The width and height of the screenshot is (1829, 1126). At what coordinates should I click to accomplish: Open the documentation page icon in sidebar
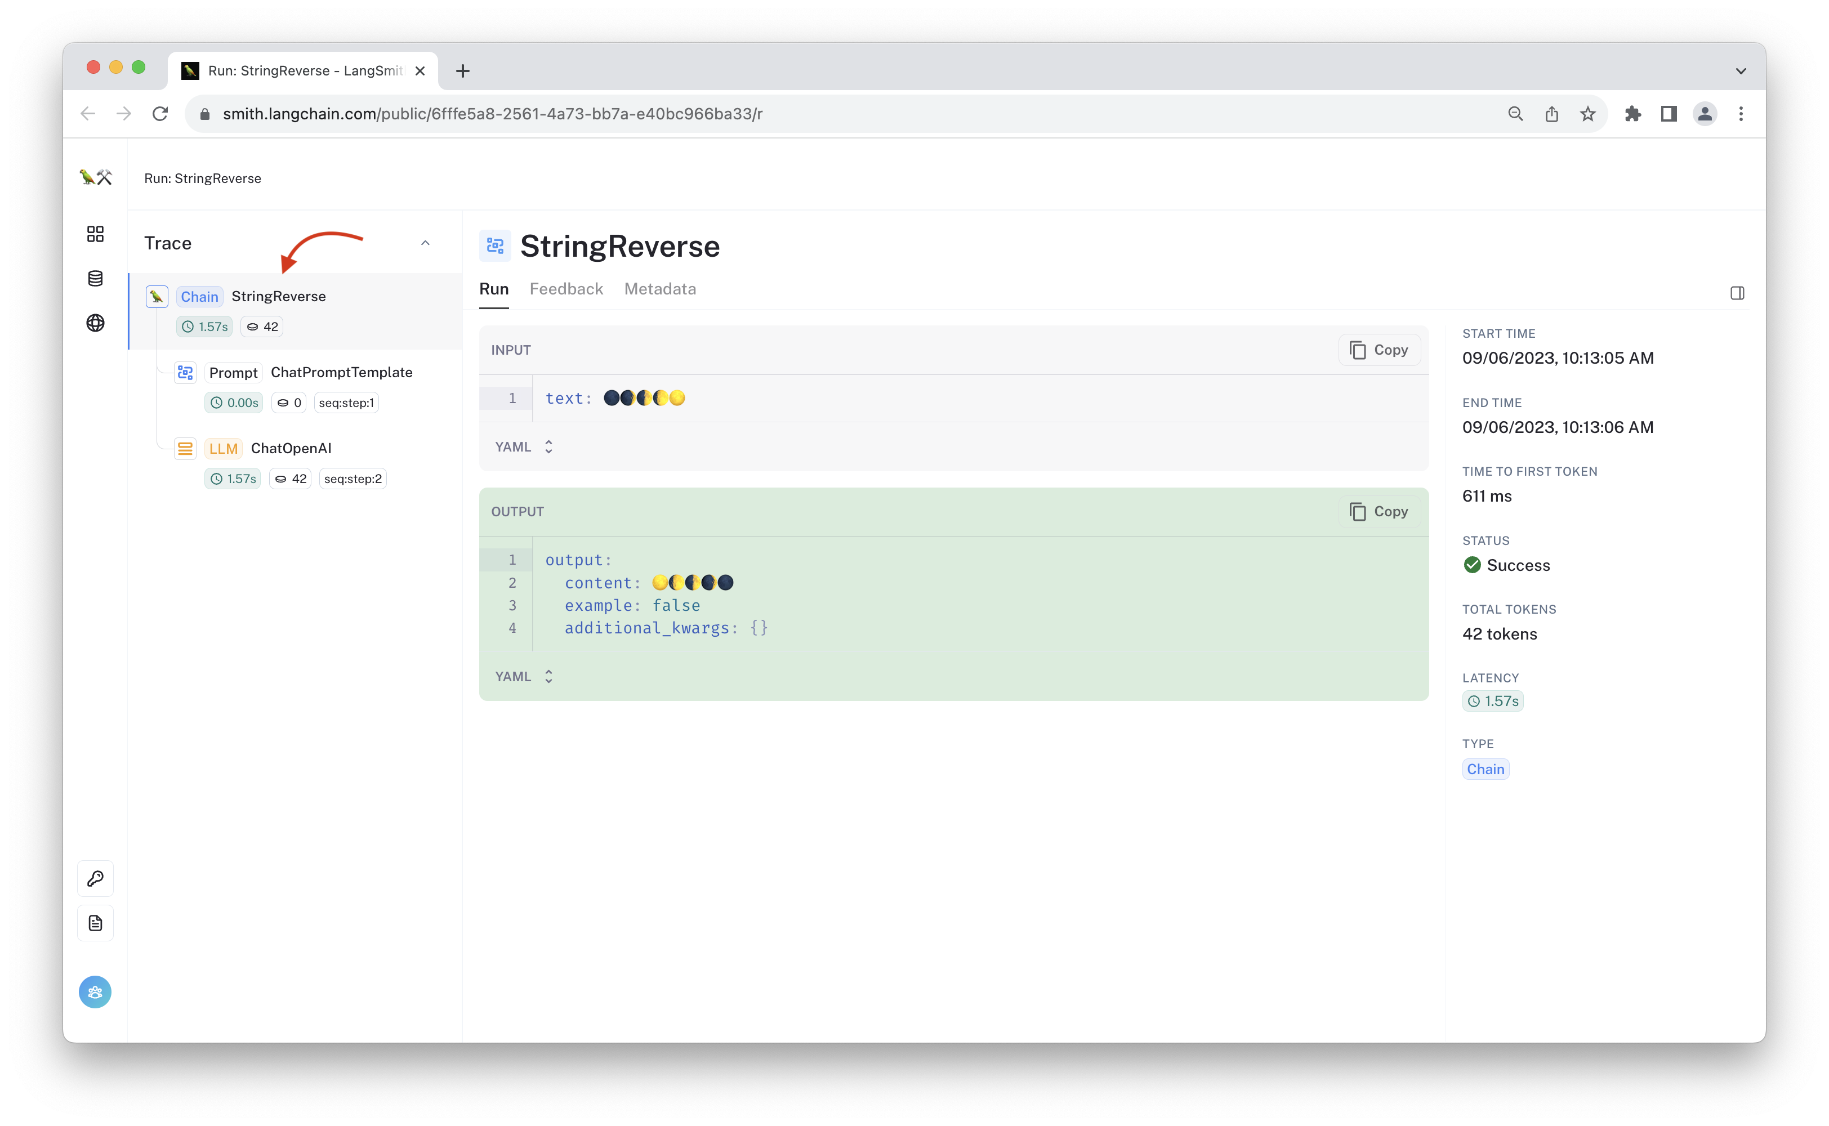(x=95, y=923)
